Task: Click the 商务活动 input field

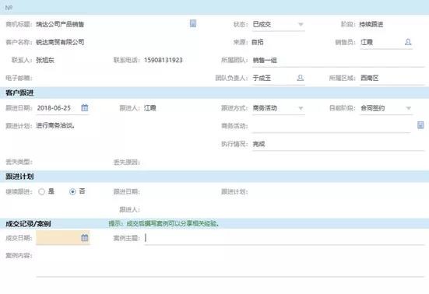Action: pos(332,126)
